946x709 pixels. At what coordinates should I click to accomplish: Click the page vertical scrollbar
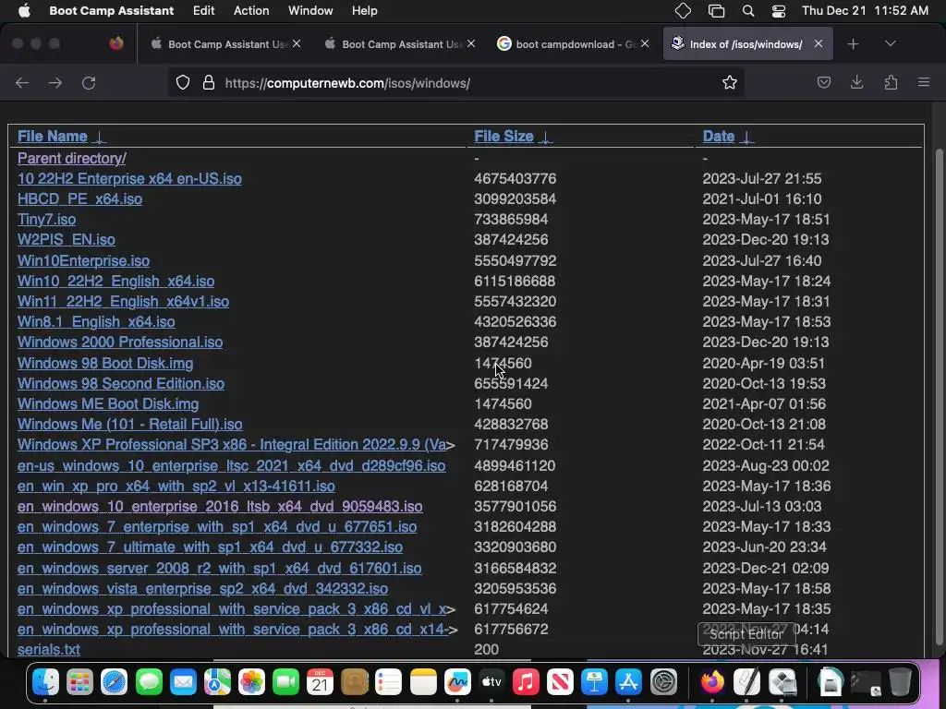pos(939,398)
